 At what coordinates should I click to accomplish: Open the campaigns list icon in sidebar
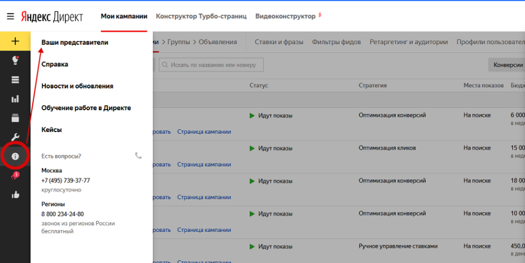(x=15, y=80)
